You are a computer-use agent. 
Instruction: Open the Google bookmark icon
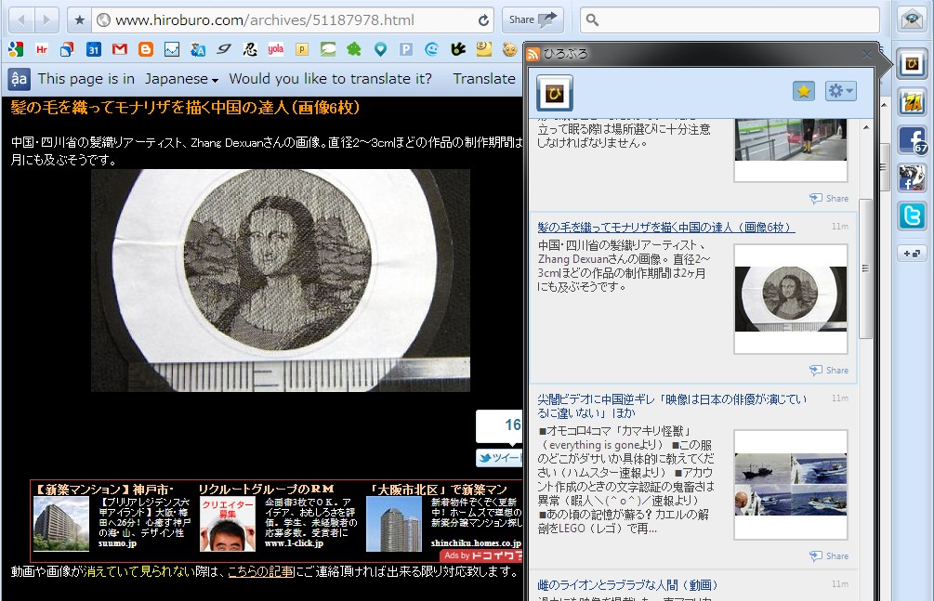[16, 49]
